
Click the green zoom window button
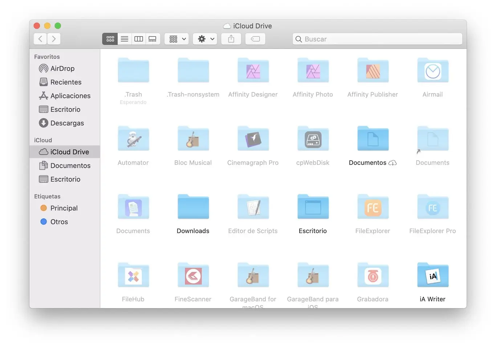click(58, 26)
